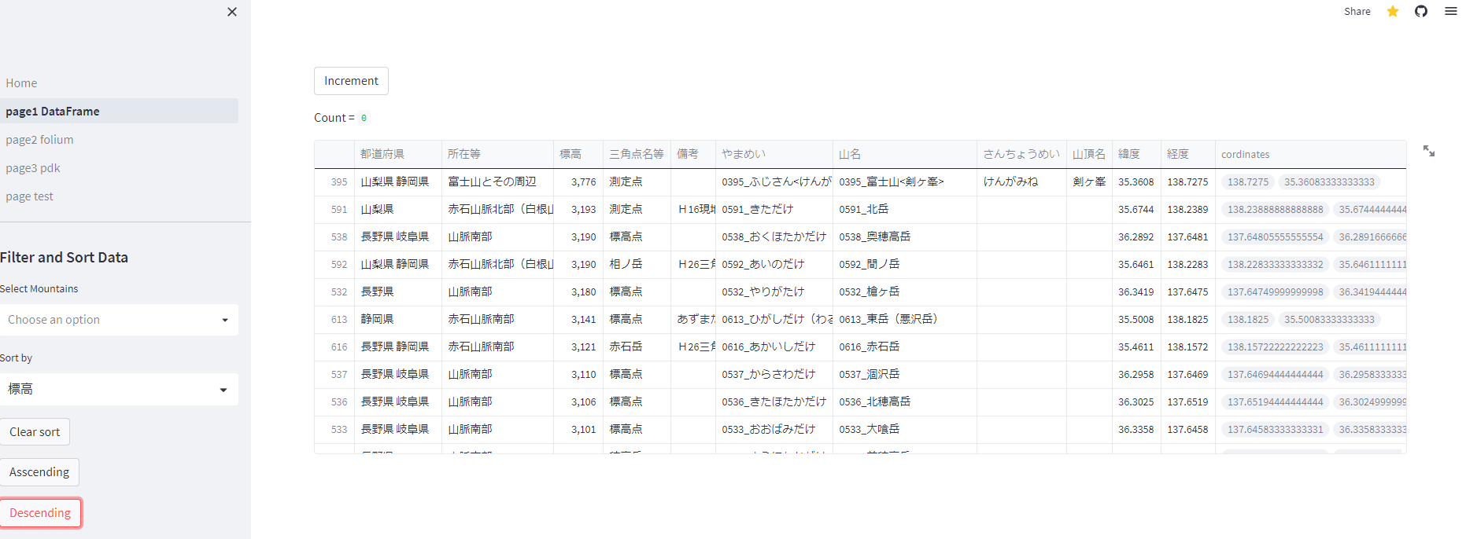Select cell 0532_槍ヶ岳

tap(904, 291)
